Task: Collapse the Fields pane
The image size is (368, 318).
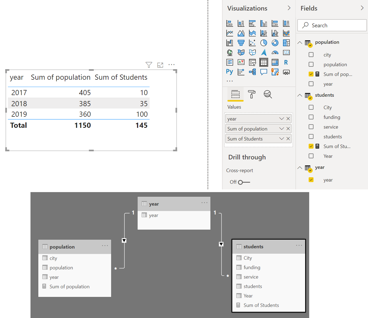Action: point(362,8)
